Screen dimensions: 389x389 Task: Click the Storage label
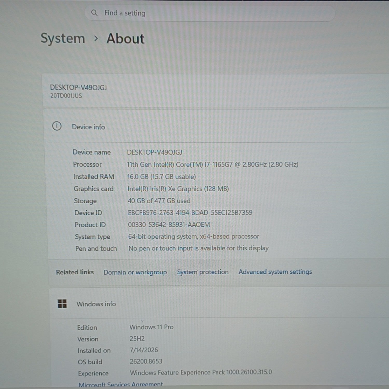tap(85, 201)
